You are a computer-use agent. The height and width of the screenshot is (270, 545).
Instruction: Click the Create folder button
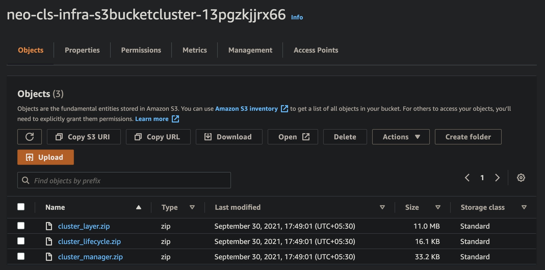coord(468,137)
